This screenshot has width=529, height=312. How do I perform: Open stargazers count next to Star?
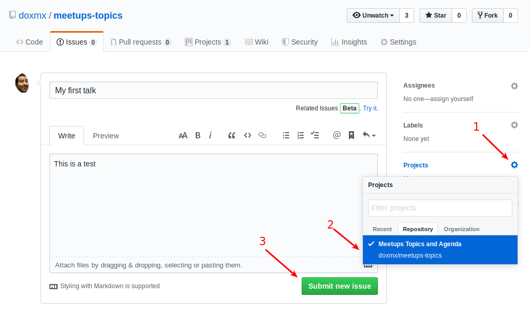pos(459,16)
